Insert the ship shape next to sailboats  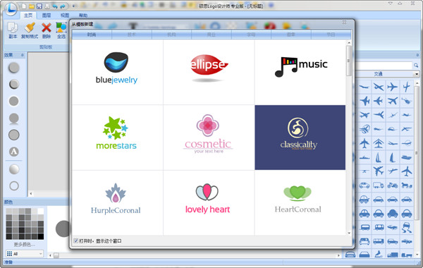[x=407, y=157]
